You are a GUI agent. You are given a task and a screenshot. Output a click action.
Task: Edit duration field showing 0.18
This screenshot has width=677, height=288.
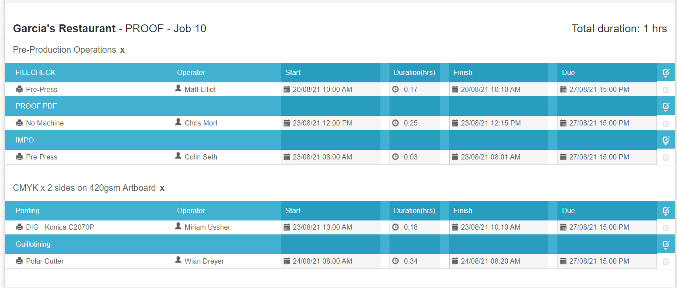[415, 227]
